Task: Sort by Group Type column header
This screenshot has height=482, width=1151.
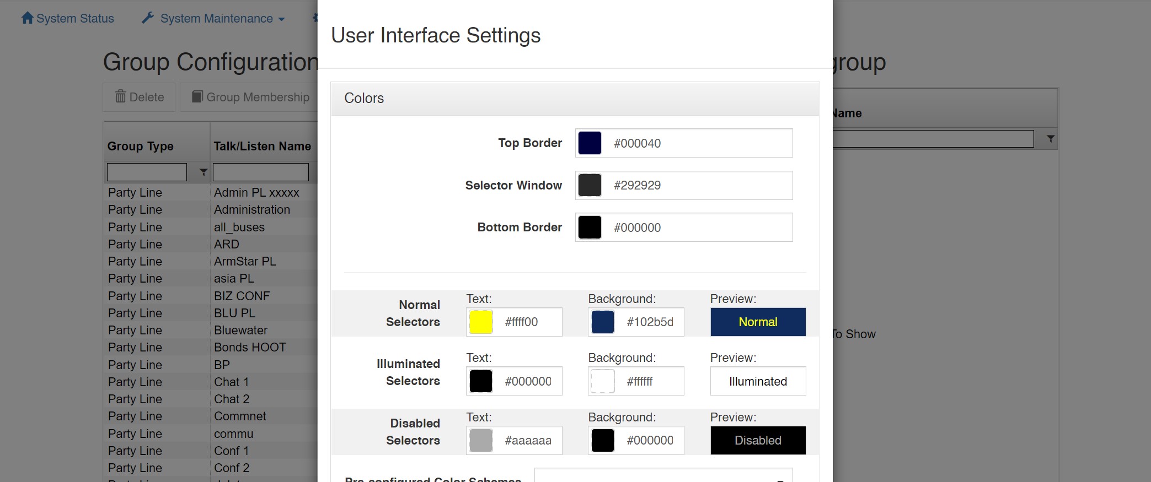Action: pos(140,146)
